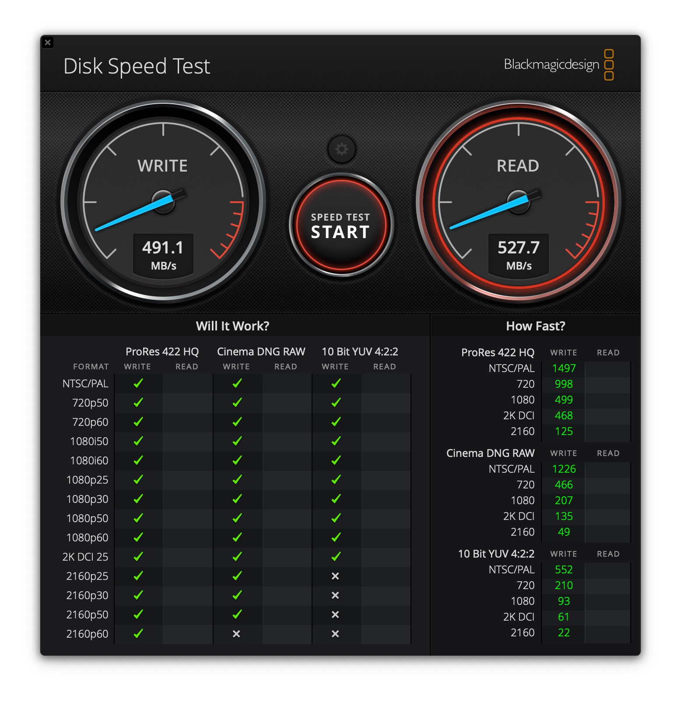Viewport: 681px width, 702px height.
Task: Click ProRes 2K DCI write value 468
Action: point(564,416)
